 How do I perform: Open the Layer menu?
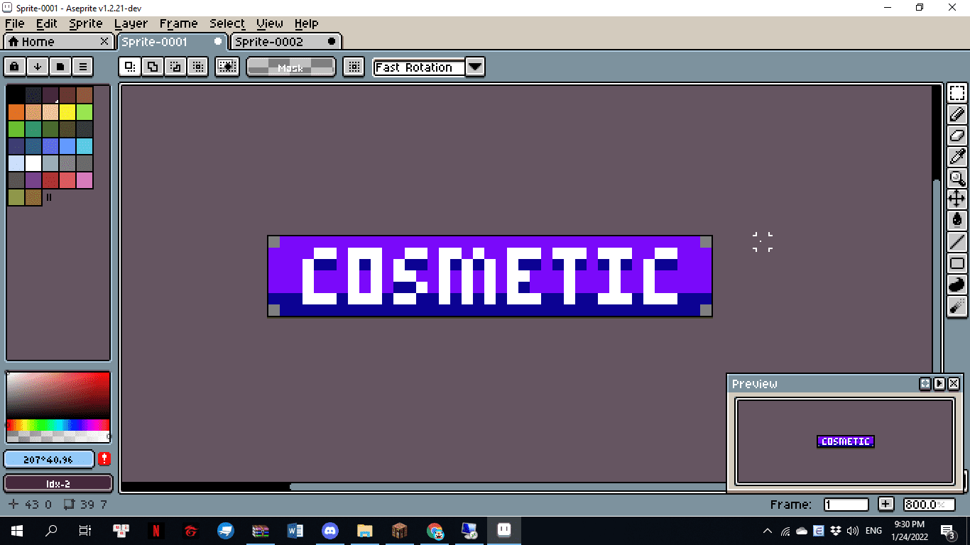pyautogui.click(x=131, y=23)
